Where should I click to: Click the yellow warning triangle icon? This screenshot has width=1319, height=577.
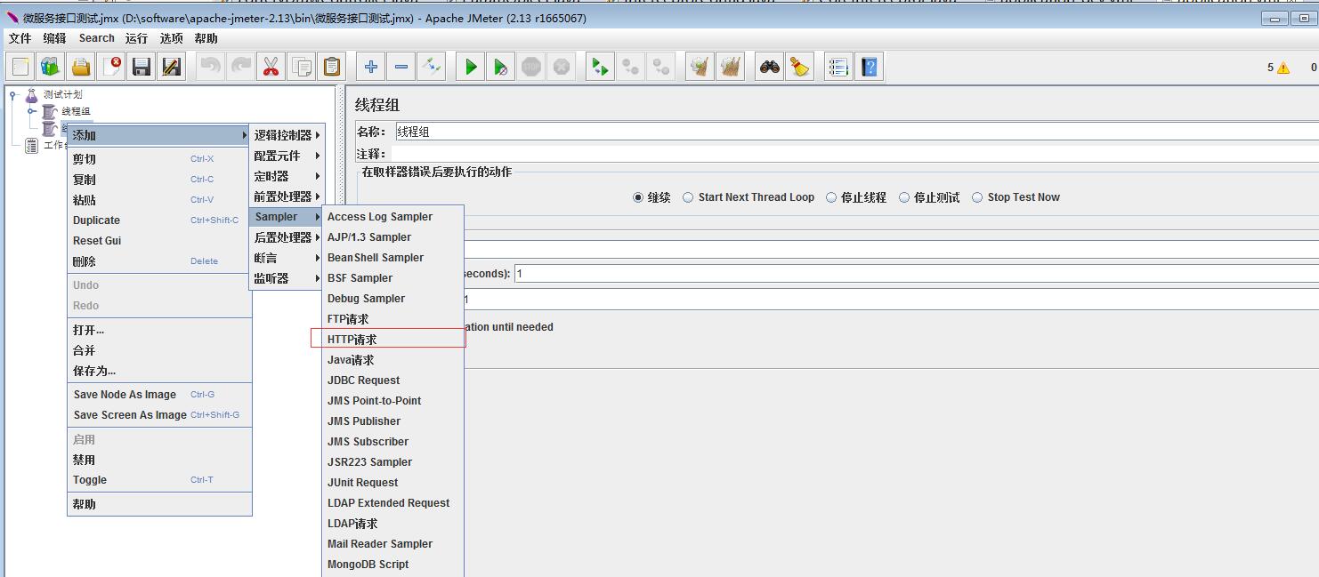point(1283,68)
